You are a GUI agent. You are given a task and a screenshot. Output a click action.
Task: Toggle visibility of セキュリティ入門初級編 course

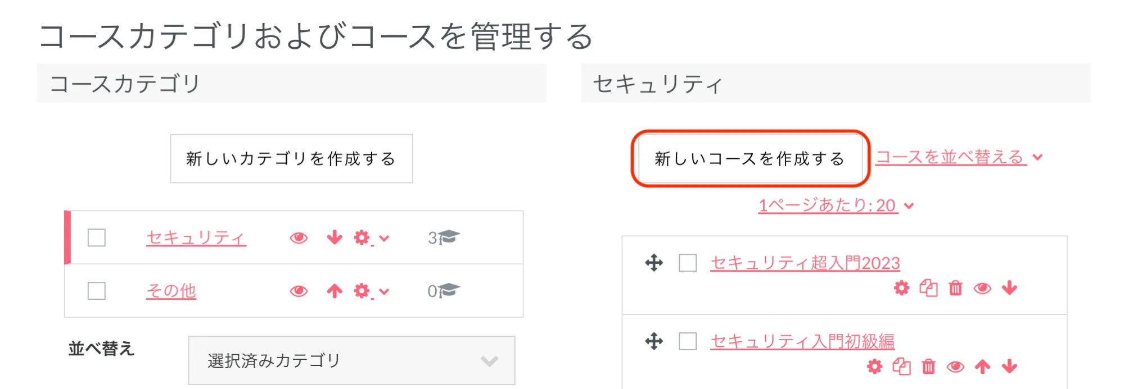955,367
